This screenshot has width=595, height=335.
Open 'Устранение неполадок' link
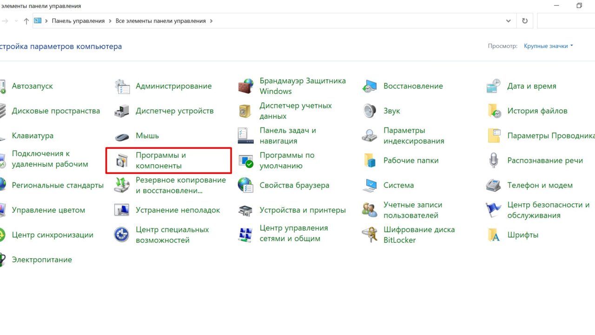[x=178, y=210]
